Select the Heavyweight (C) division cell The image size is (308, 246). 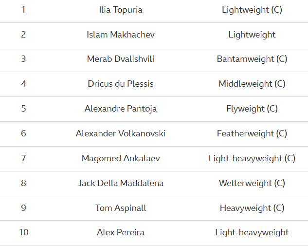coord(252,208)
